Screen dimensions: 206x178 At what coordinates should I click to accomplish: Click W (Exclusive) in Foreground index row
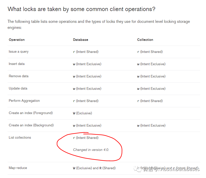click(82, 113)
